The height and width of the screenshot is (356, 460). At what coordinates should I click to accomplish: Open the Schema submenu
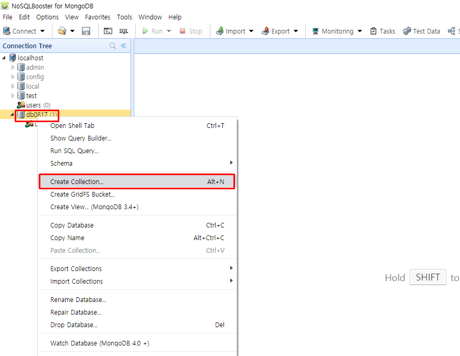tap(137, 164)
